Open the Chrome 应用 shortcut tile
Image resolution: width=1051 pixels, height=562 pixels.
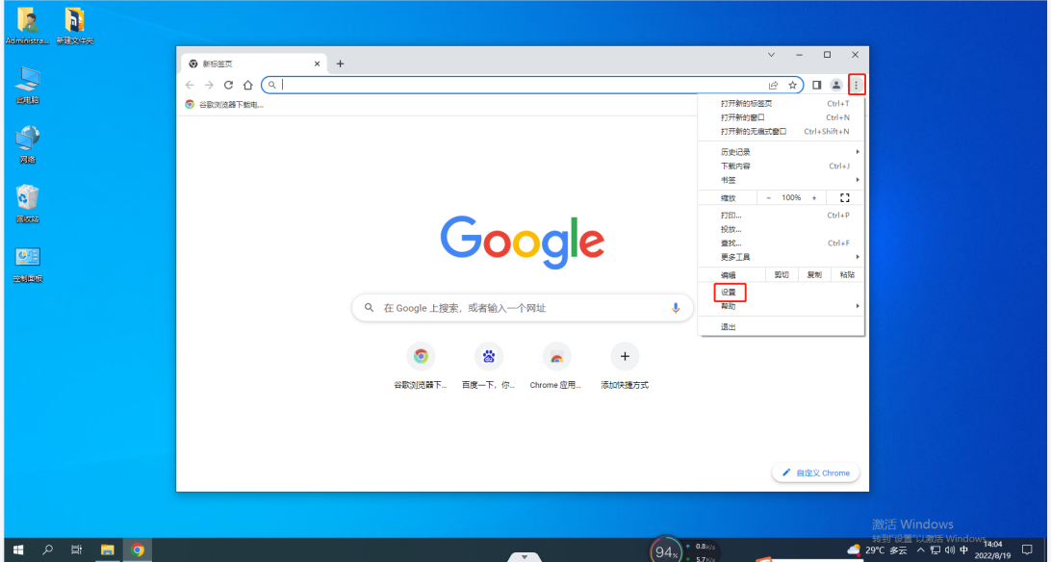click(x=556, y=365)
